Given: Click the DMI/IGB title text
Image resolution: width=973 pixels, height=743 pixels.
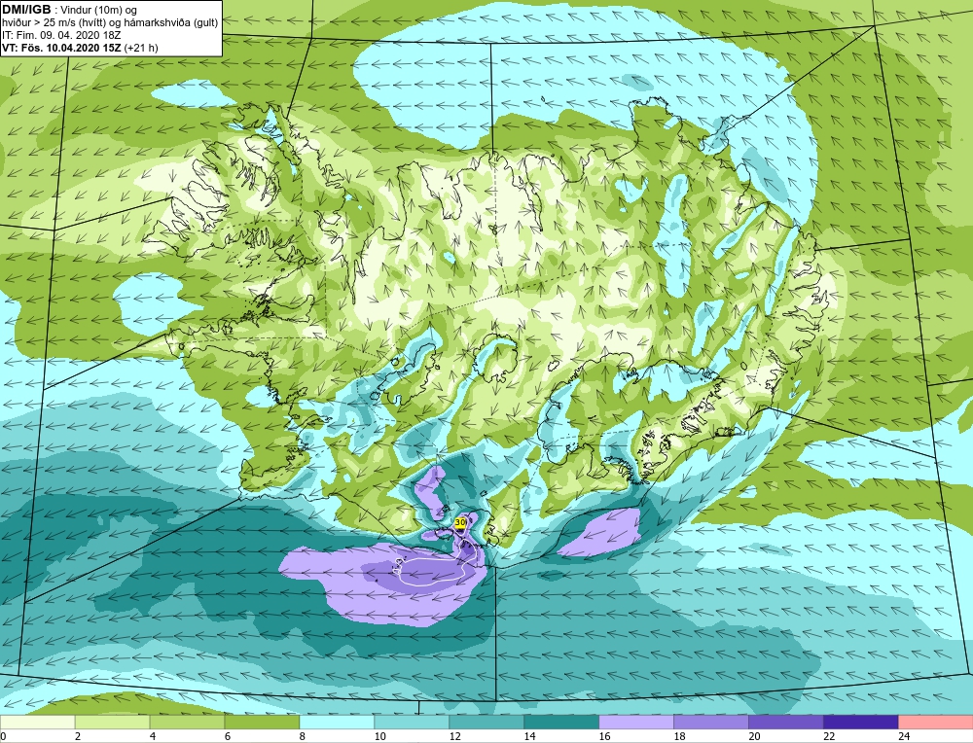Looking at the screenshot, I should (x=26, y=10).
